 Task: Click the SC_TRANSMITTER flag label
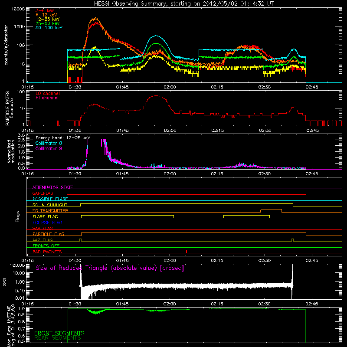tap(50, 211)
